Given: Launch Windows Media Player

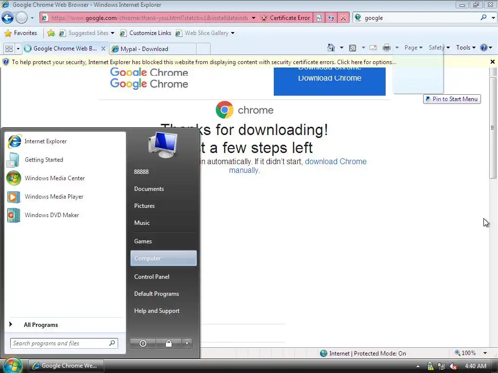Looking at the screenshot, I should (x=65, y=197).
